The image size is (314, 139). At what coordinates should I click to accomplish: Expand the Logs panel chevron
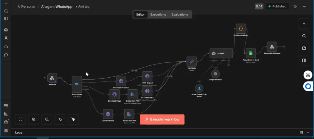(308, 132)
